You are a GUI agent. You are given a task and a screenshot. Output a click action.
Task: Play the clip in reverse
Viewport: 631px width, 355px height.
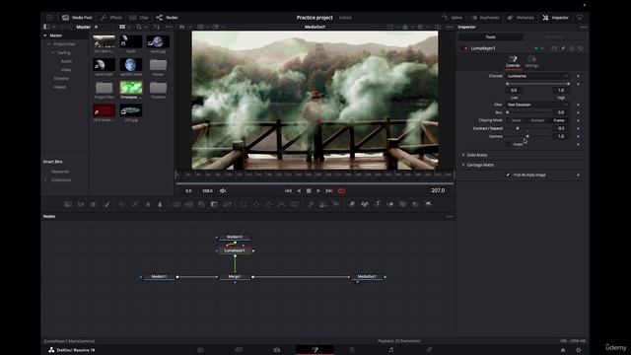(x=299, y=190)
